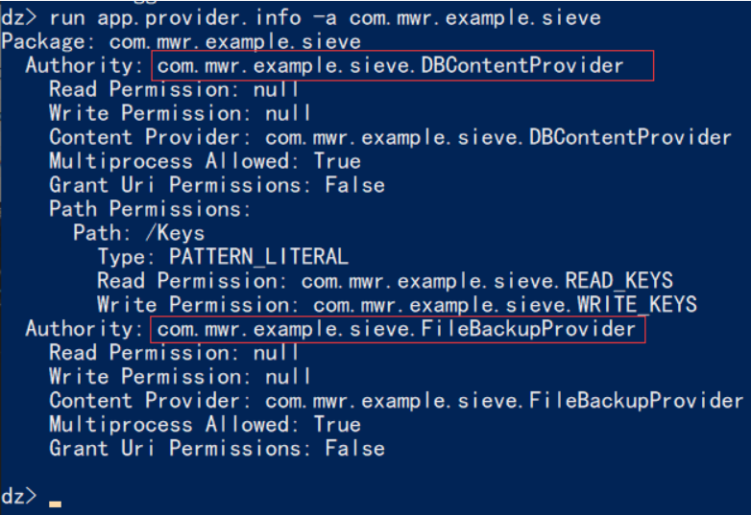Click last Grant Uri Permissions: False line
Image resolution: width=751 pixels, height=515 pixels.
point(217,449)
